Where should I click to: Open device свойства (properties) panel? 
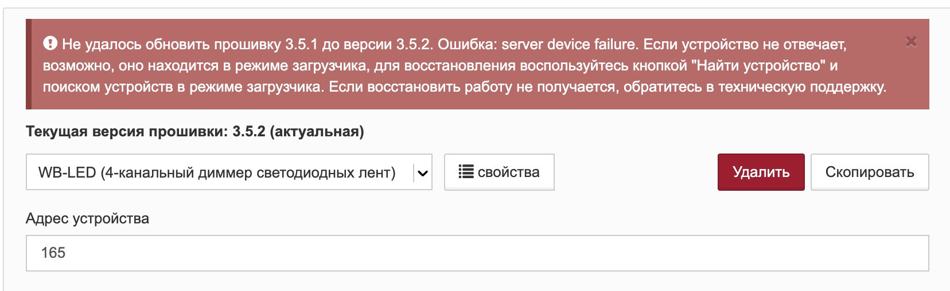[x=499, y=172]
